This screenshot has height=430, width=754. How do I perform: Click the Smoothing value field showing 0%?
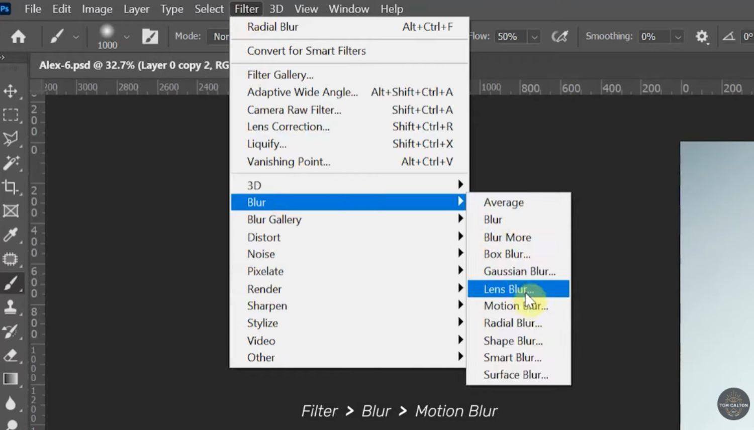point(653,37)
